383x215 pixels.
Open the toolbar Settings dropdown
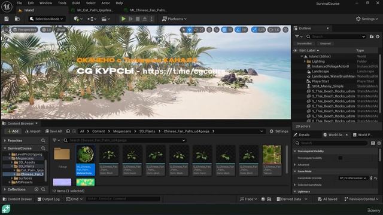367,19
